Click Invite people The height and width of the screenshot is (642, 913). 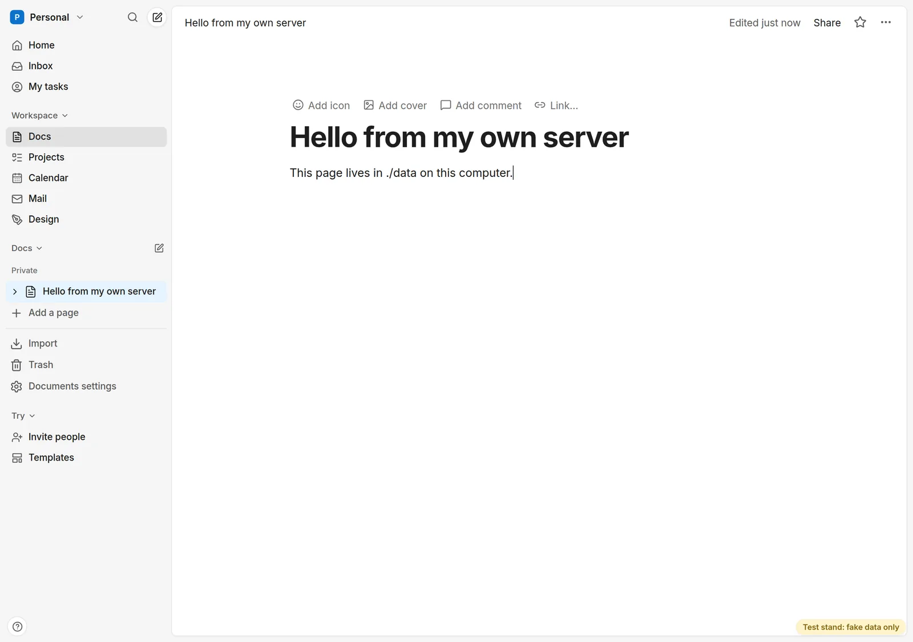tap(86, 437)
